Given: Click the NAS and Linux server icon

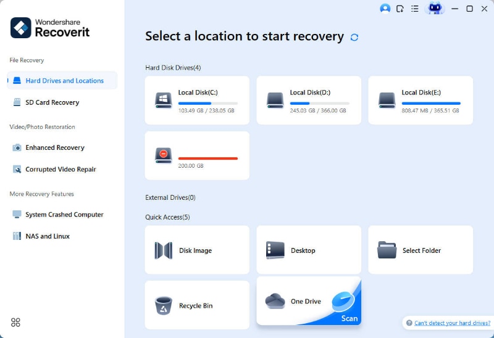Looking at the screenshot, I should pos(17,236).
